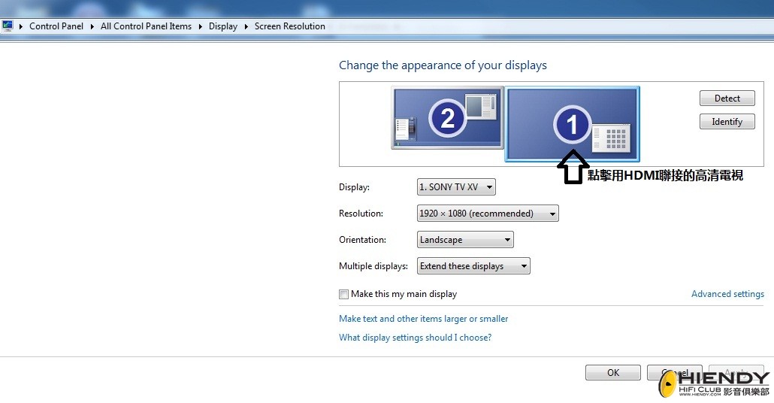Viewport: 774px width, 403px height.
Task: Expand the arrow after Display breadcrumb
Action: coord(246,26)
